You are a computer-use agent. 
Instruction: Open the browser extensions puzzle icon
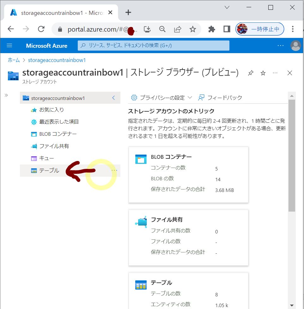[x=212, y=29]
